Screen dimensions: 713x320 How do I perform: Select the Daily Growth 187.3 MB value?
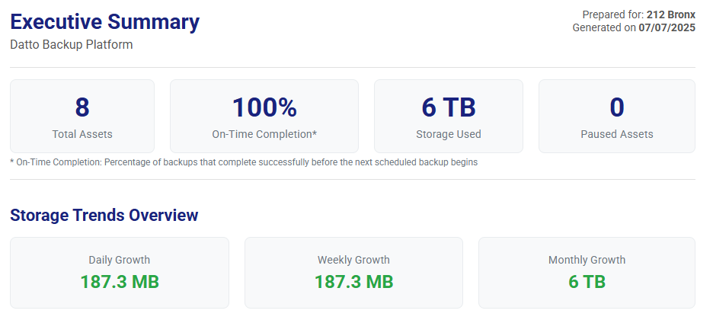click(120, 282)
